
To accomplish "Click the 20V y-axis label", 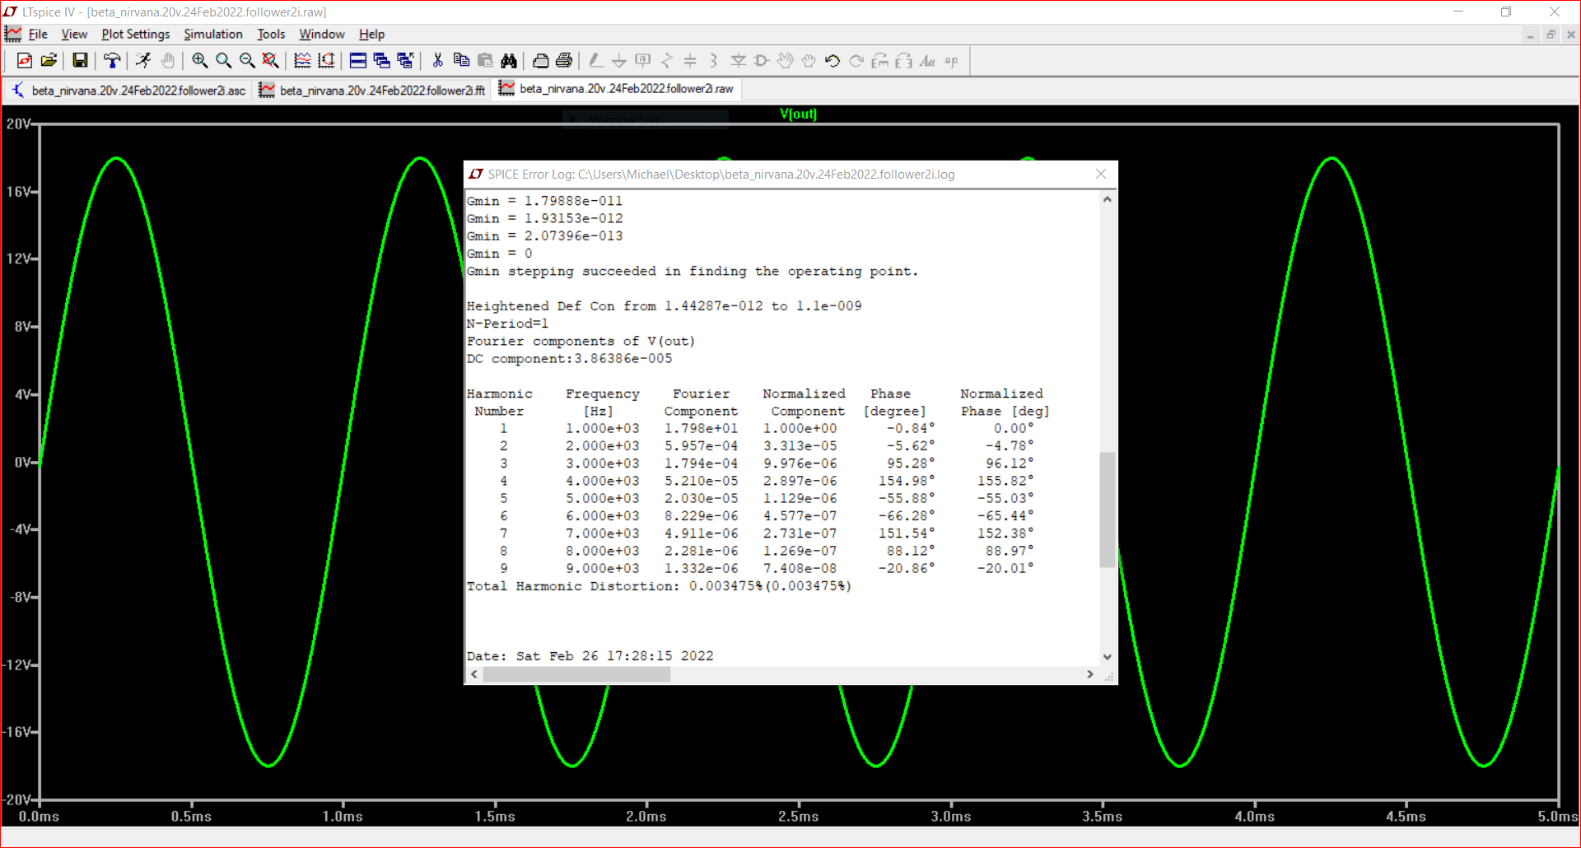I will [x=18, y=123].
